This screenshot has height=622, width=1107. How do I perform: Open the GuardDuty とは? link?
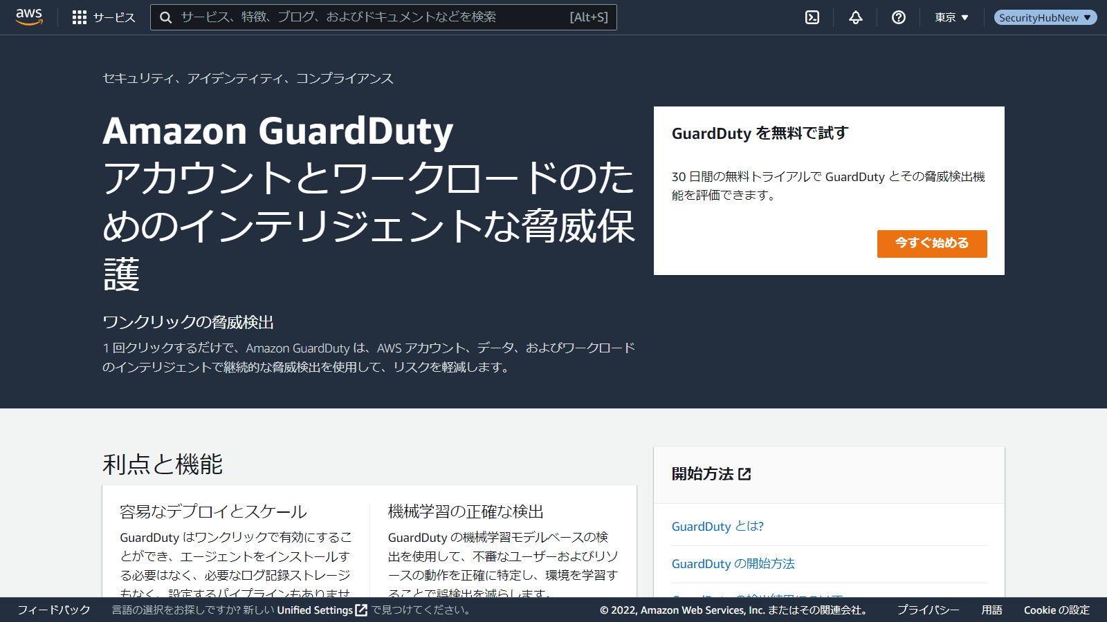click(717, 527)
